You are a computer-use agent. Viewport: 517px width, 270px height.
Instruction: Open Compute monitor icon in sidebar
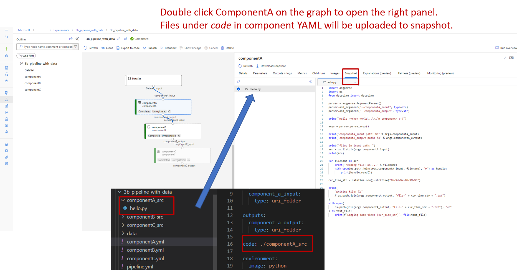pos(7,144)
